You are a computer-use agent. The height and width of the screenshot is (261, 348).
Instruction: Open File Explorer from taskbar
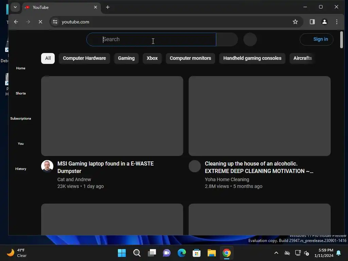pyautogui.click(x=211, y=253)
